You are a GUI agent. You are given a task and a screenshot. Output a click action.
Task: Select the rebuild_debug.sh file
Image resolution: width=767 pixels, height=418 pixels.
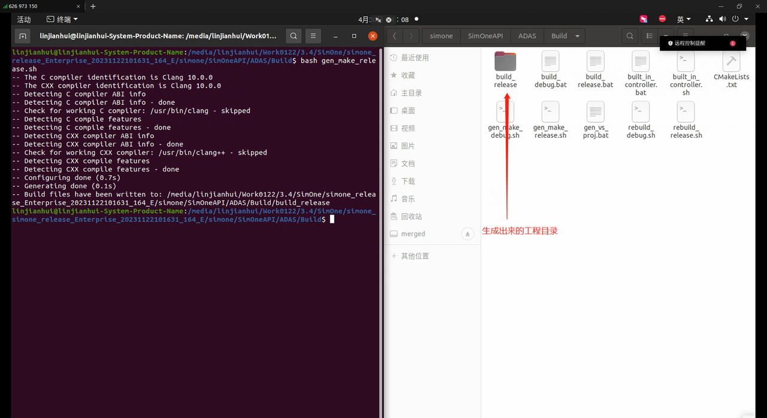pos(641,113)
